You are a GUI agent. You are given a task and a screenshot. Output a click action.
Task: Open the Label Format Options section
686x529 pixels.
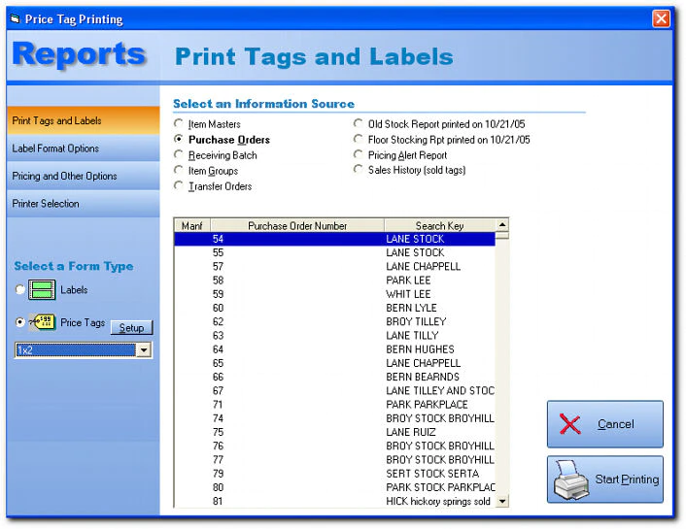tap(84, 149)
